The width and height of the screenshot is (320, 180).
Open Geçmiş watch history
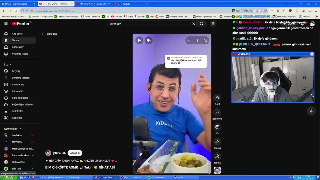tap(19, 71)
